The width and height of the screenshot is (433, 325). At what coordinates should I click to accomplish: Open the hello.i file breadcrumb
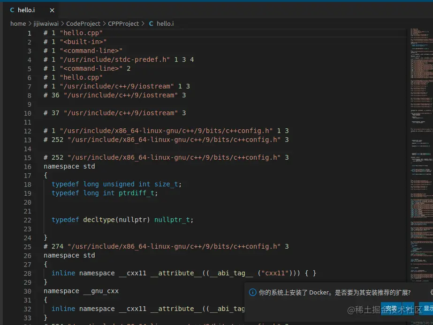click(161, 24)
